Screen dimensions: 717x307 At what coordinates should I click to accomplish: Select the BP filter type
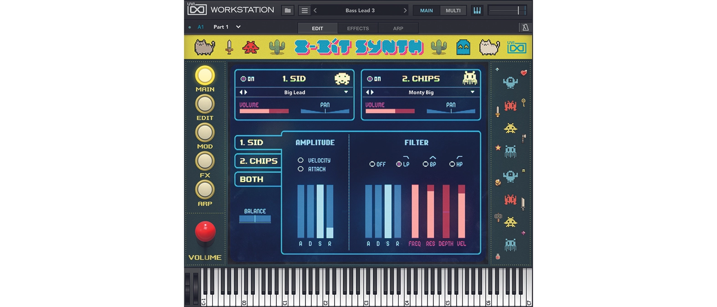point(426,164)
